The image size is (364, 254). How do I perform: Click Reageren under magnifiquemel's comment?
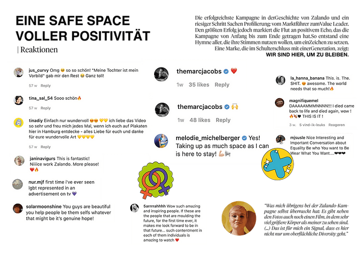pyautogui.click(x=337, y=125)
